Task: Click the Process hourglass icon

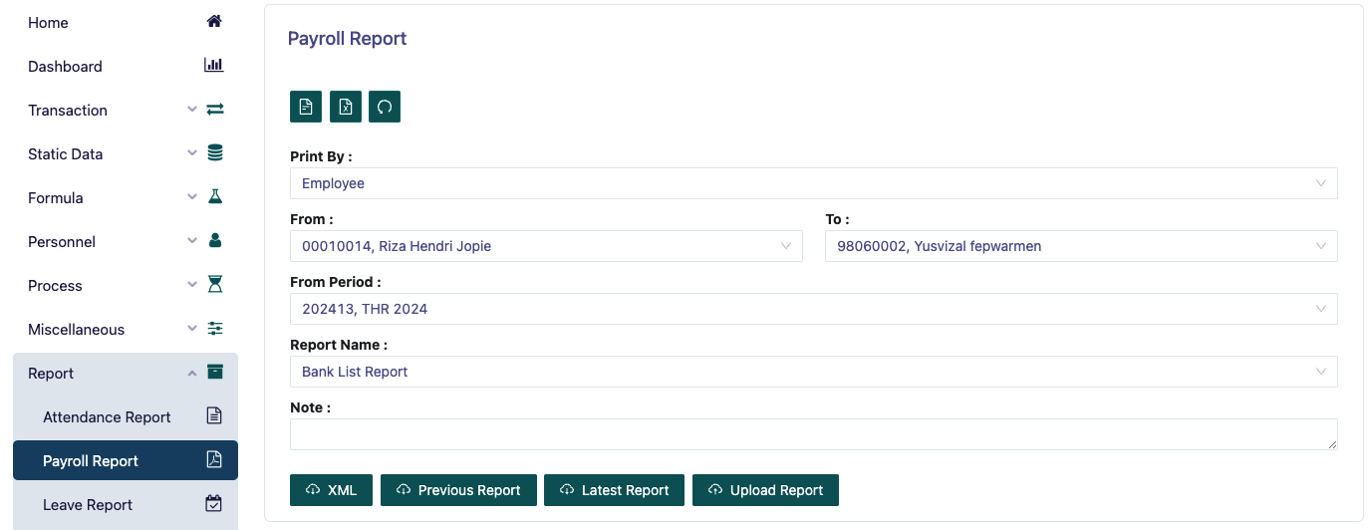Action: pyautogui.click(x=214, y=285)
